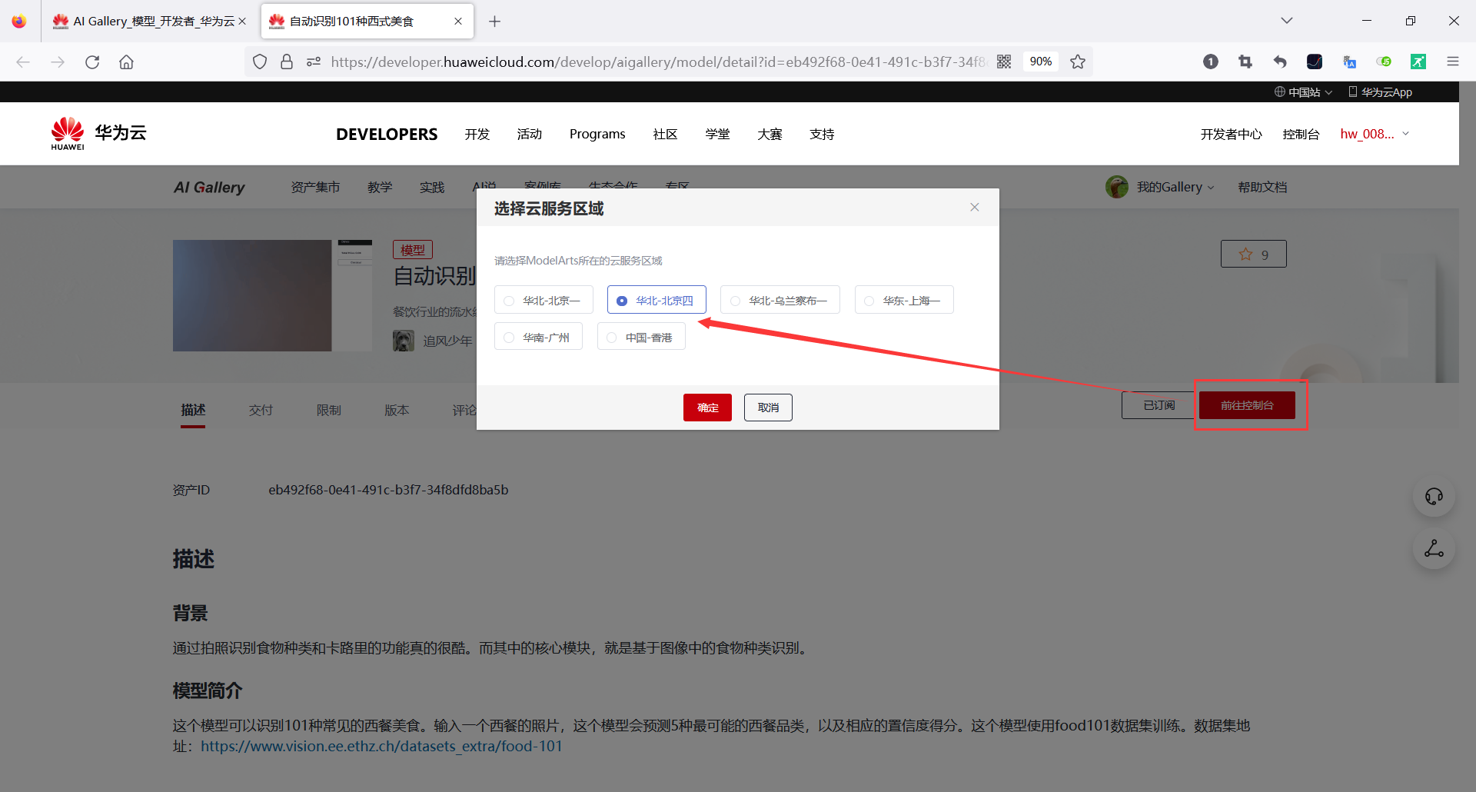Open the feedback wrench icon
Image resolution: width=1476 pixels, height=792 pixels.
pyautogui.click(x=1433, y=548)
